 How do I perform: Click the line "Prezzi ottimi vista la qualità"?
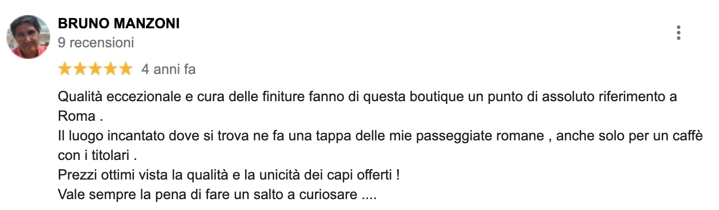[229, 175]
